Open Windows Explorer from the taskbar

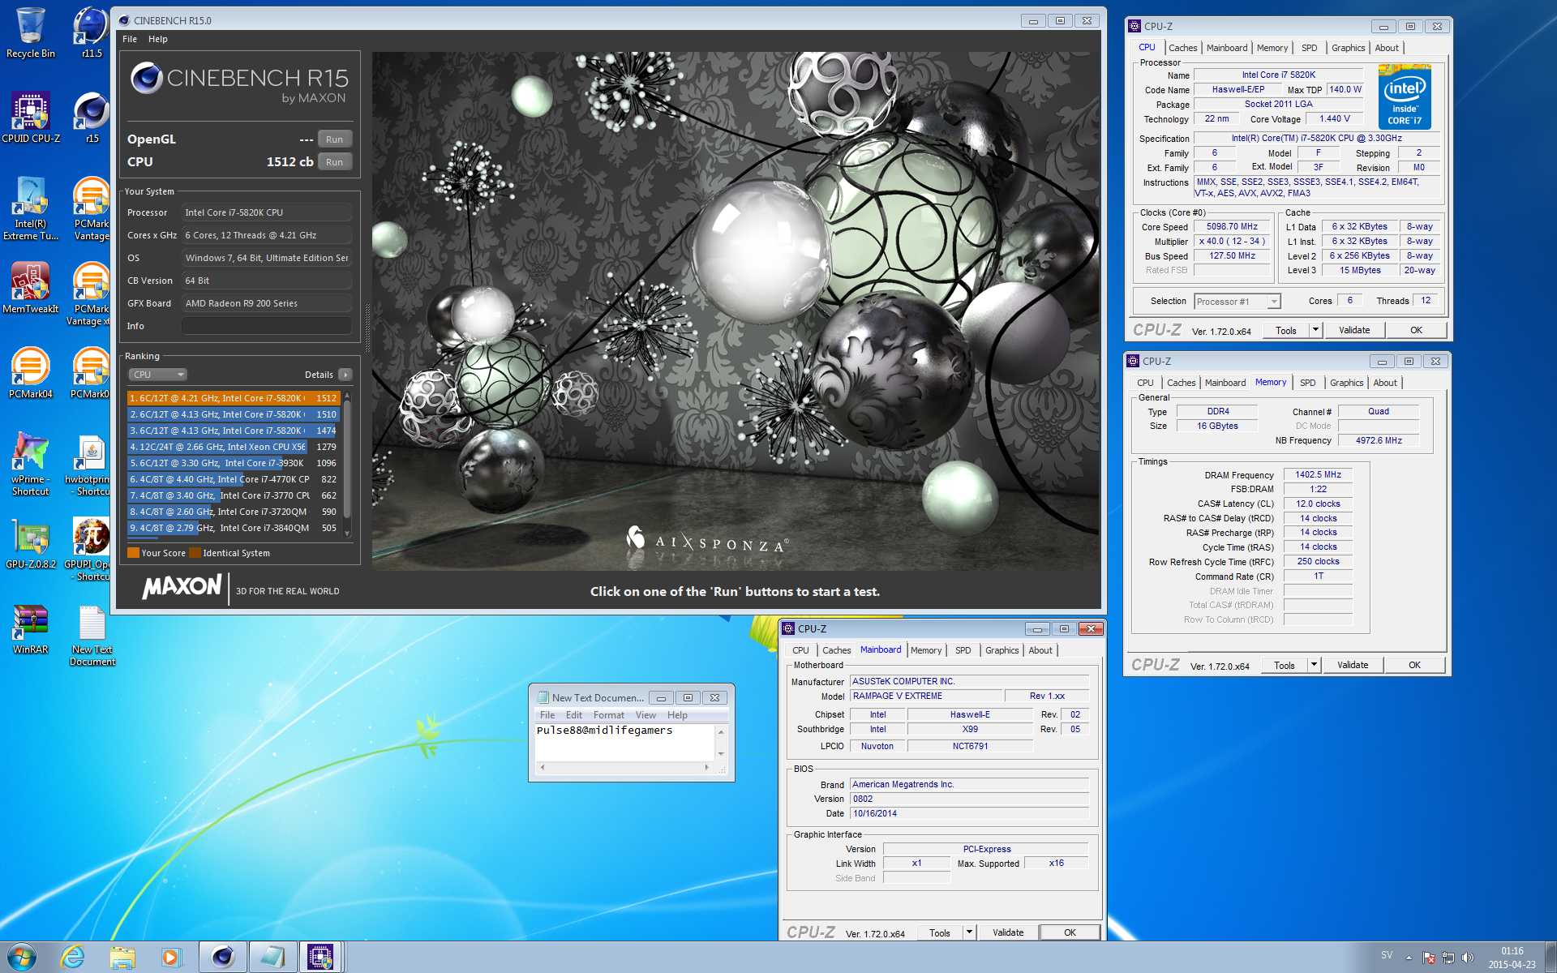[122, 957]
